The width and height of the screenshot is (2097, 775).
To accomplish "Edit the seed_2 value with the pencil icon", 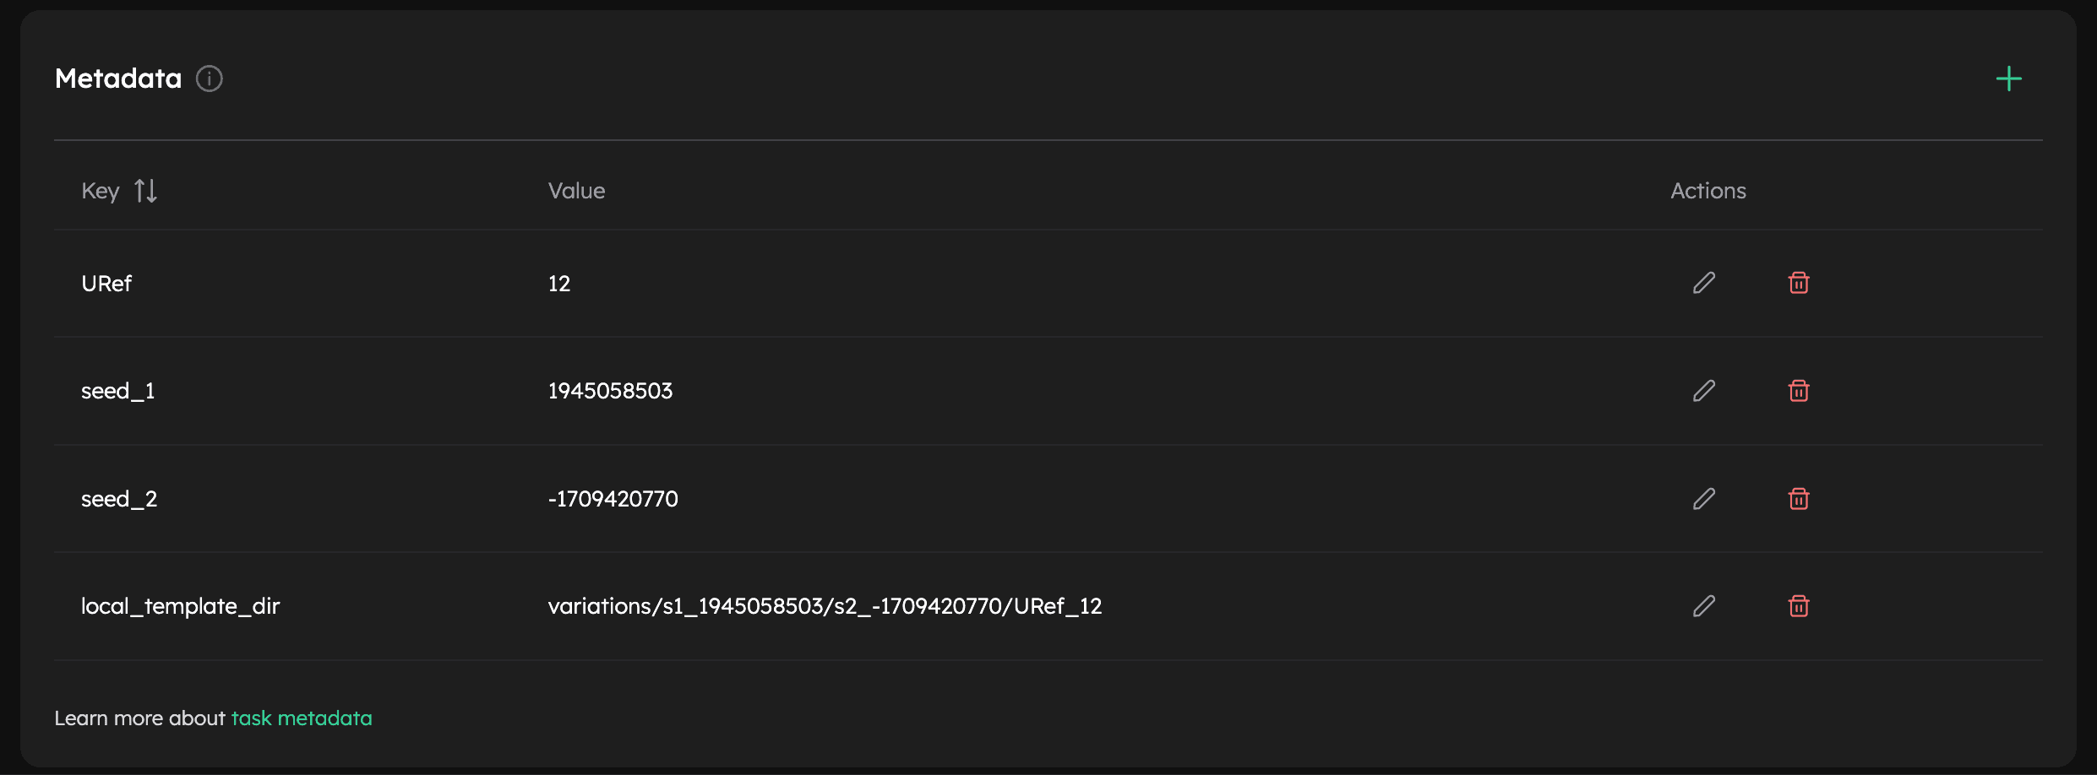I will click(x=1703, y=498).
